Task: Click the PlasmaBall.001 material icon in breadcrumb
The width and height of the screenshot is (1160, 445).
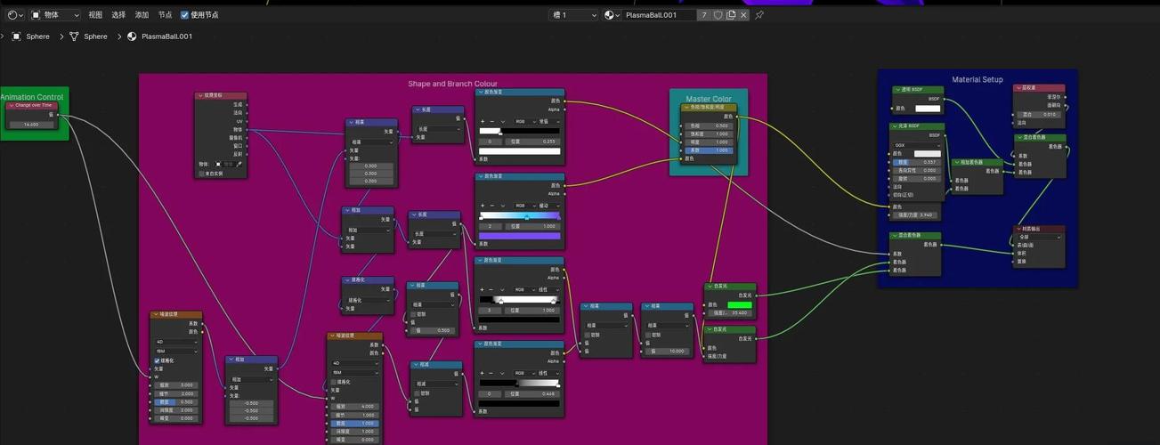Action: 132,36
